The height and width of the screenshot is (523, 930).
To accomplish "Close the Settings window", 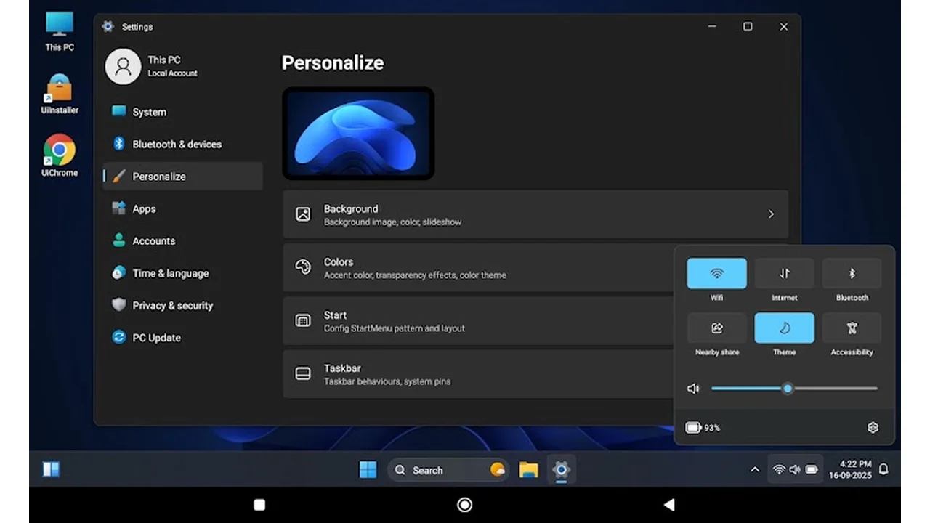I will 783,26.
